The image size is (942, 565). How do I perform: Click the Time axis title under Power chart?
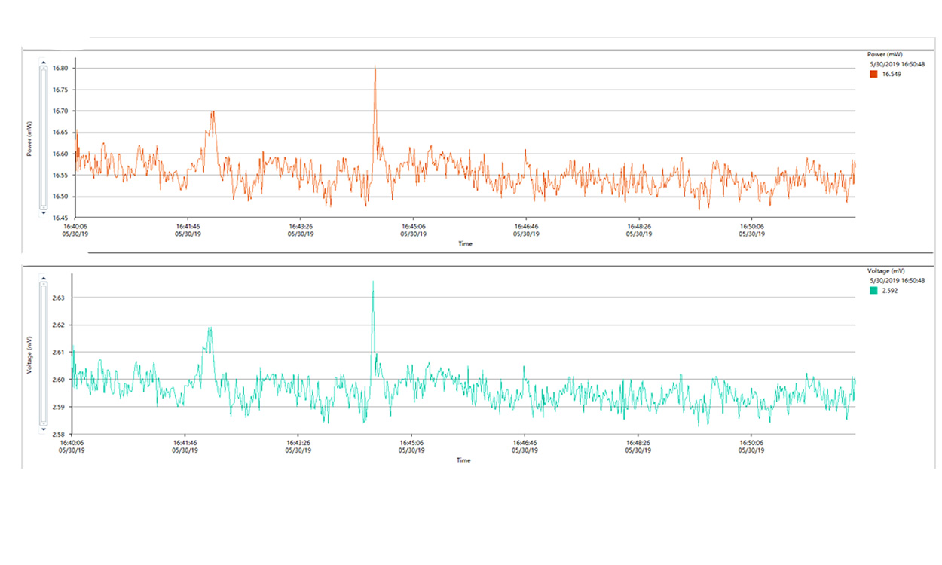(x=465, y=243)
